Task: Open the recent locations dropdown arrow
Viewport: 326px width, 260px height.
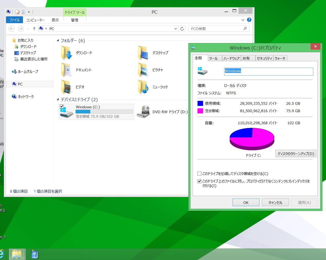Action: click(28, 28)
